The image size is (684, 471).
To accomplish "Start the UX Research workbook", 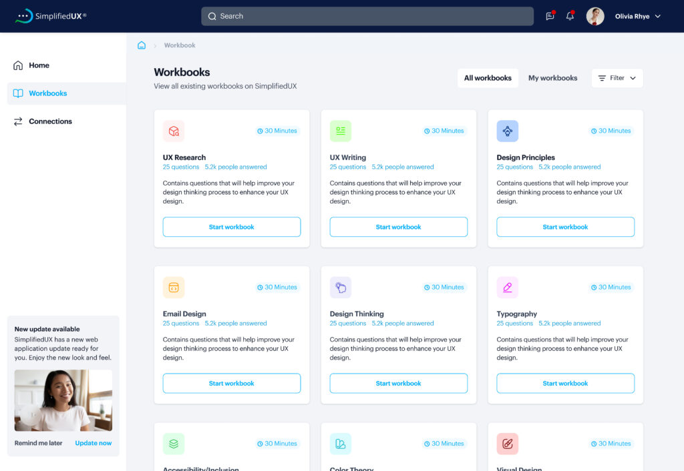I will point(232,227).
